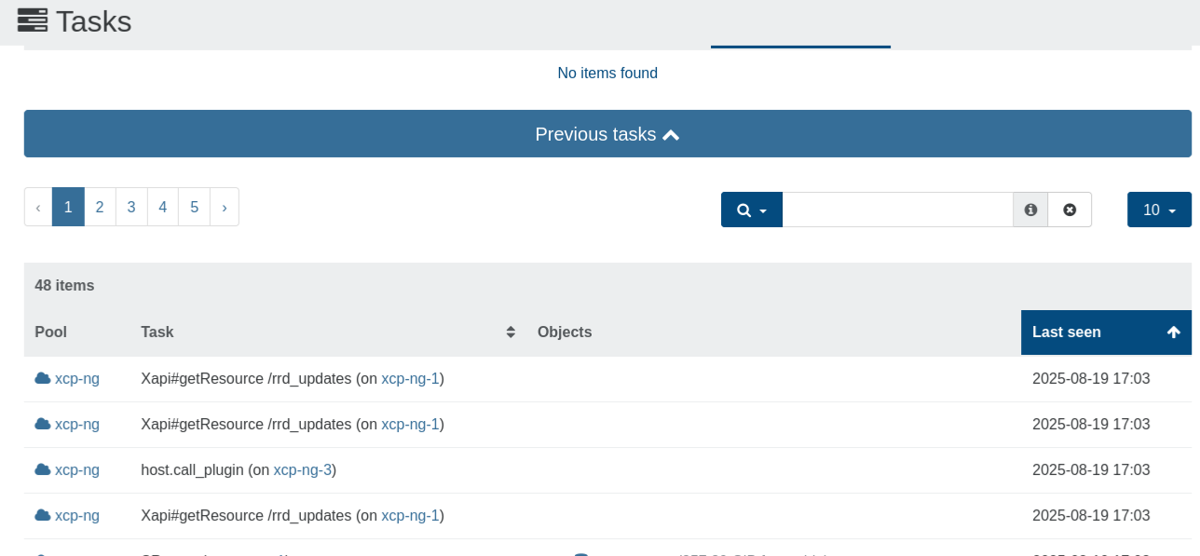
Task: Sort by the Task column
Action: pos(329,332)
